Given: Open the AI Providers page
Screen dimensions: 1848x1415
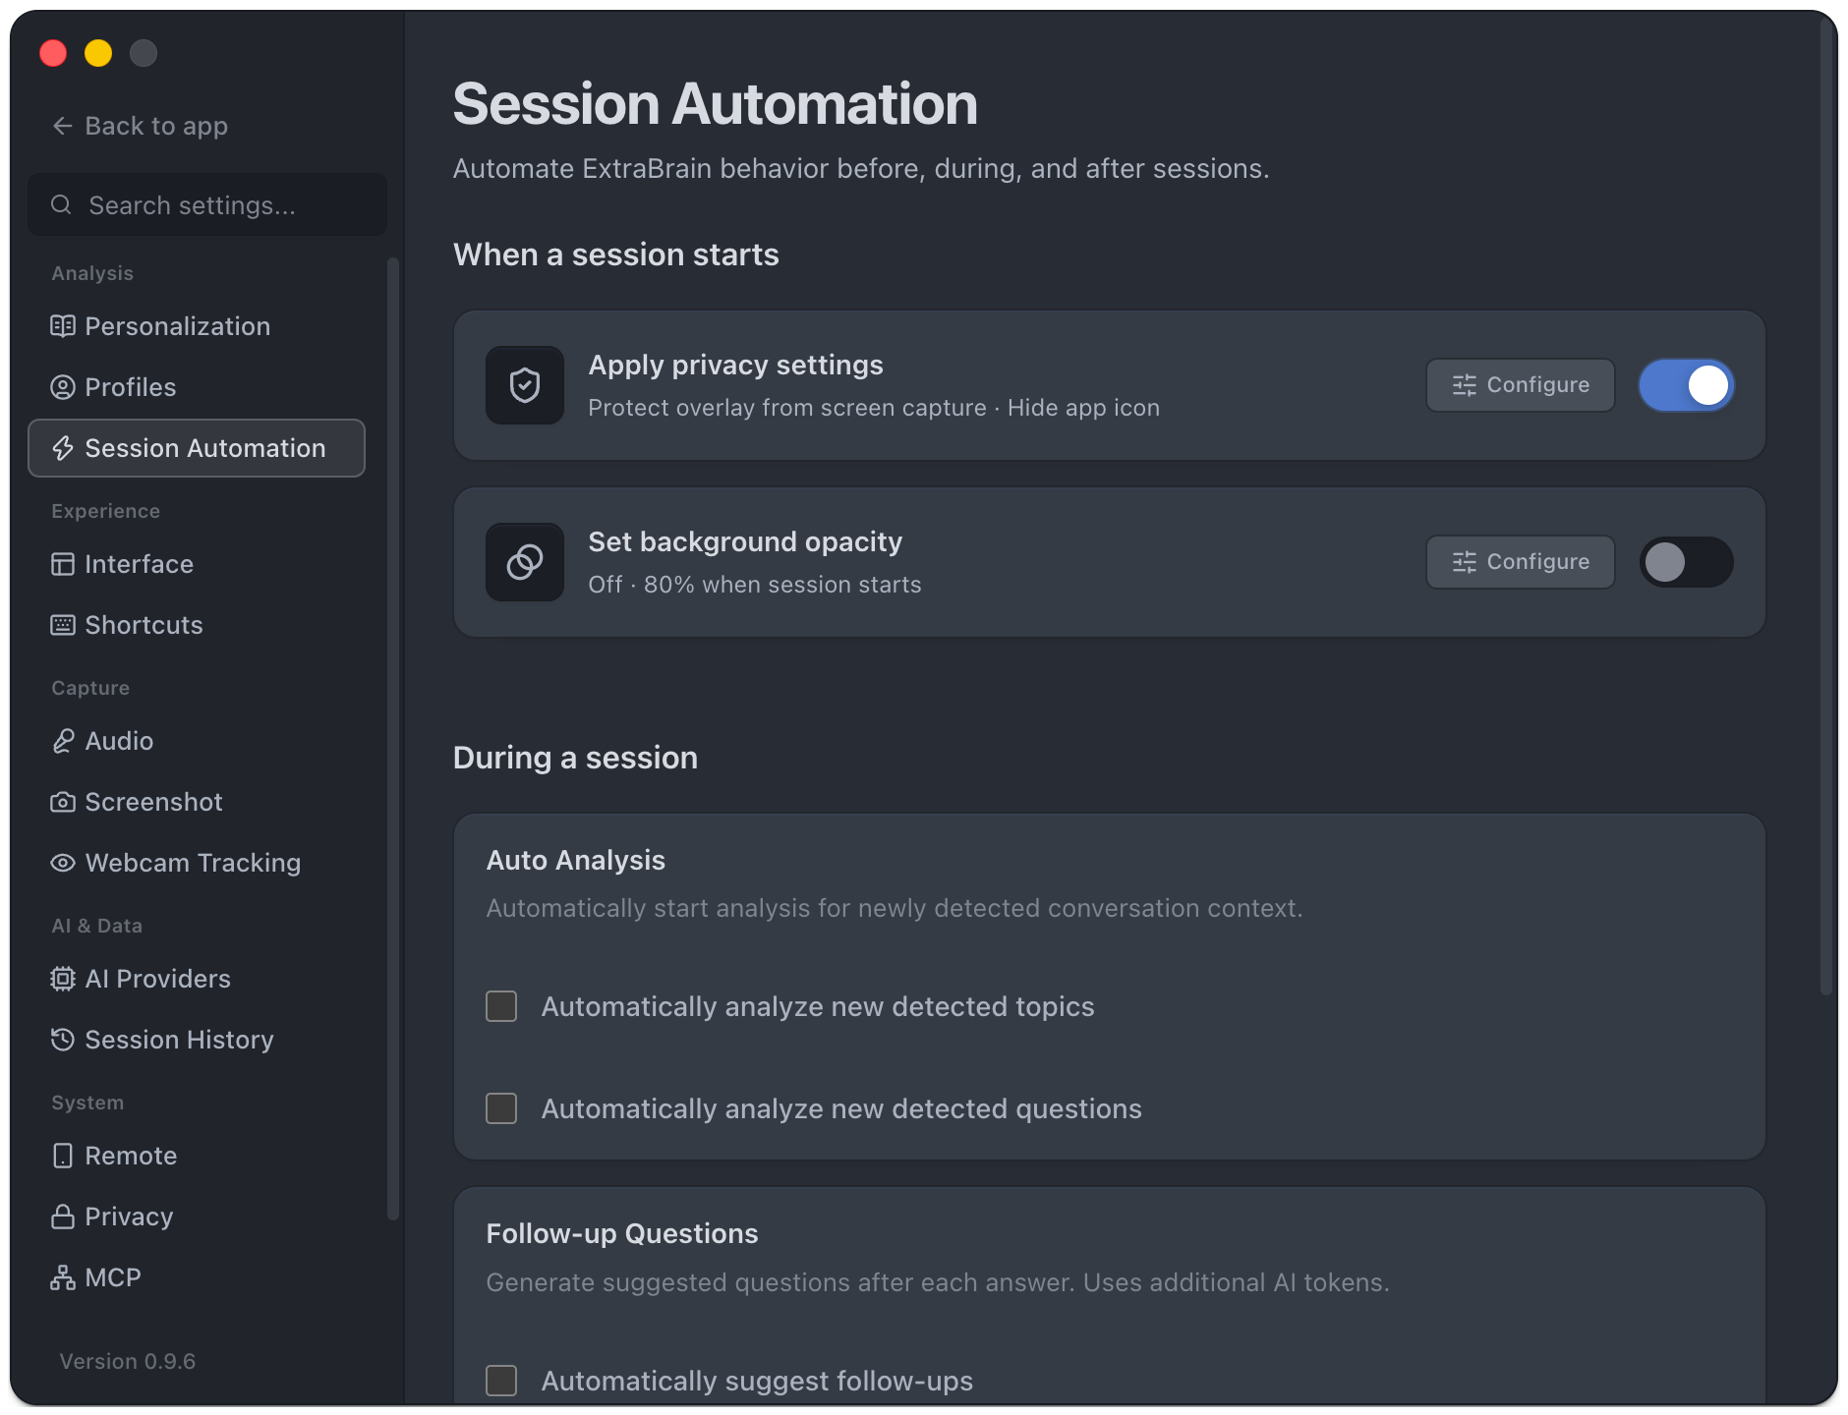Looking at the screenshot, I should pos(197,979).
